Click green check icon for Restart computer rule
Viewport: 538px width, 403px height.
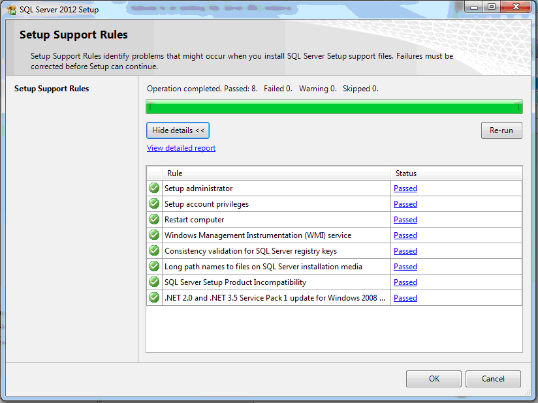pos(154,220)
